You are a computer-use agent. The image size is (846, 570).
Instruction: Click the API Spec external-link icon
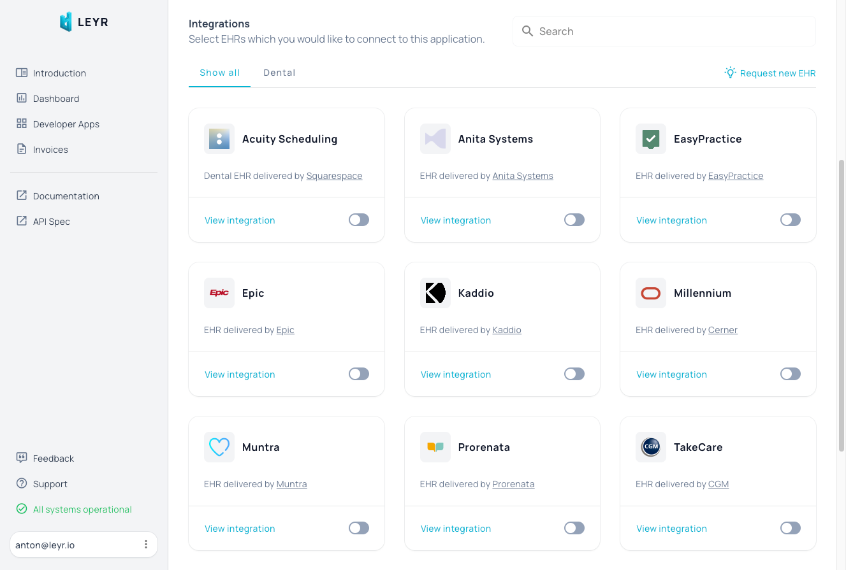pos(22,221)
